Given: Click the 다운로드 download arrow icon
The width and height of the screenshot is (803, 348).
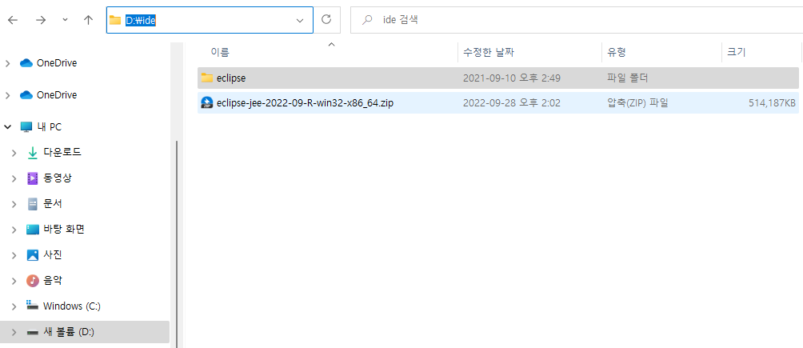Looking at the screenshot, I should (32, 152).
